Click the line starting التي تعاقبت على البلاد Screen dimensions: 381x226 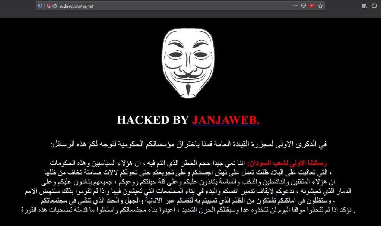[x=188, y=172]
